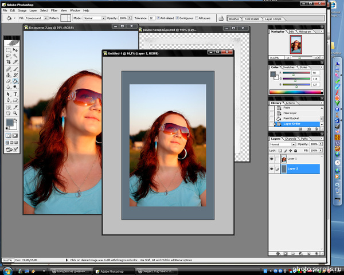Open the Image menu
This screenshot has width=344, height=275.
[22, 10]
